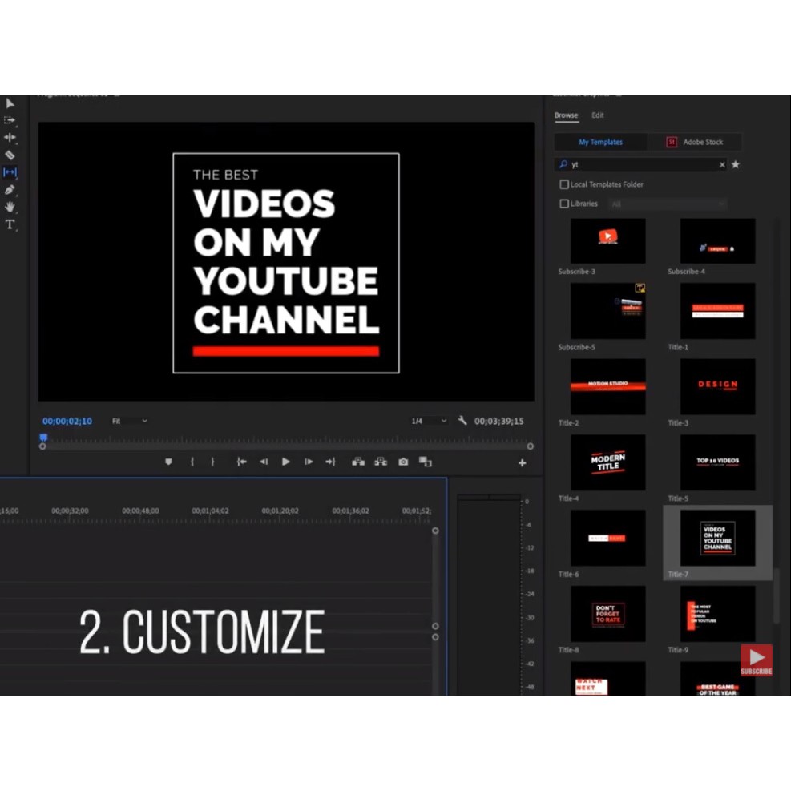The width and height of the screenshot is (791, 791).
Task: Pick the Hand tool
Action: point(10,207)
